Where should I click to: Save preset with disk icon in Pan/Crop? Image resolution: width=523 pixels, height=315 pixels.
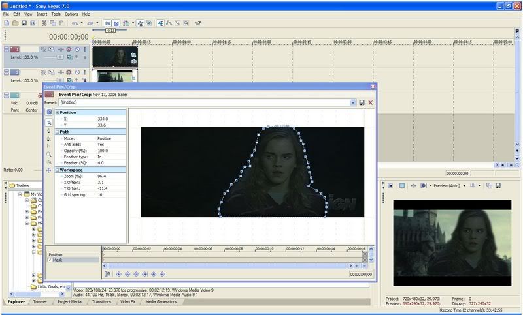362,103
